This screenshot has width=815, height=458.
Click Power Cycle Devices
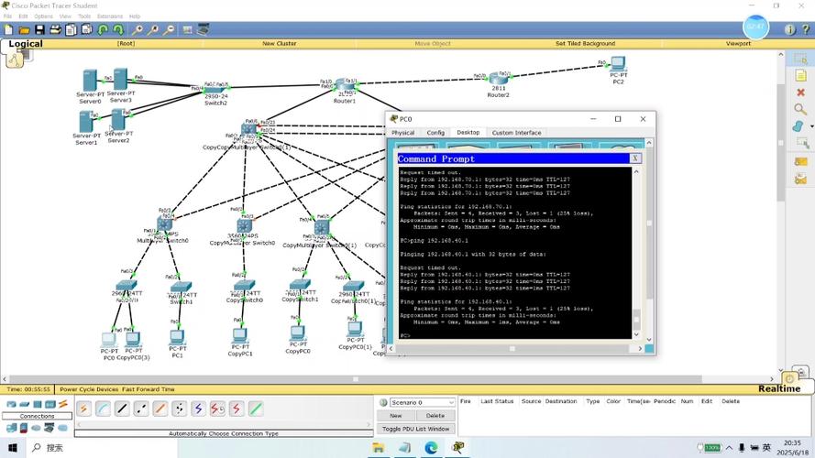90,389
